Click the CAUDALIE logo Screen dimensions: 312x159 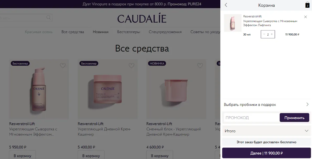click(142, 18)
